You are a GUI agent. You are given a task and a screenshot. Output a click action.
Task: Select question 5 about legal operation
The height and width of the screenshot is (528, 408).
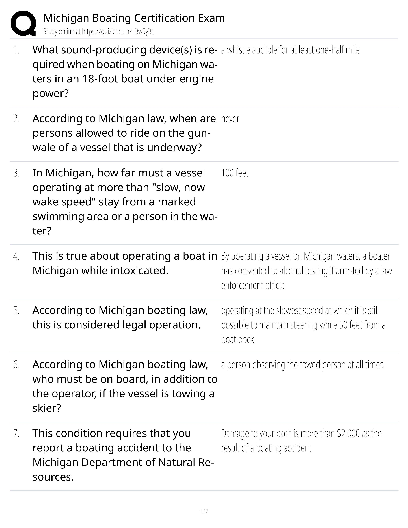pyautogui.click(x=120, y=317)
